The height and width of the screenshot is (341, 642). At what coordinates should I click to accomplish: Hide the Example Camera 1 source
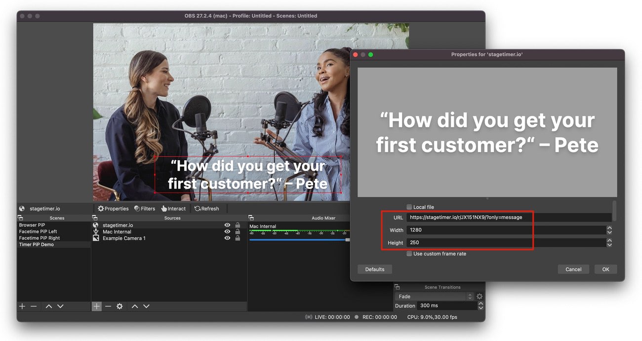(227, 238)
